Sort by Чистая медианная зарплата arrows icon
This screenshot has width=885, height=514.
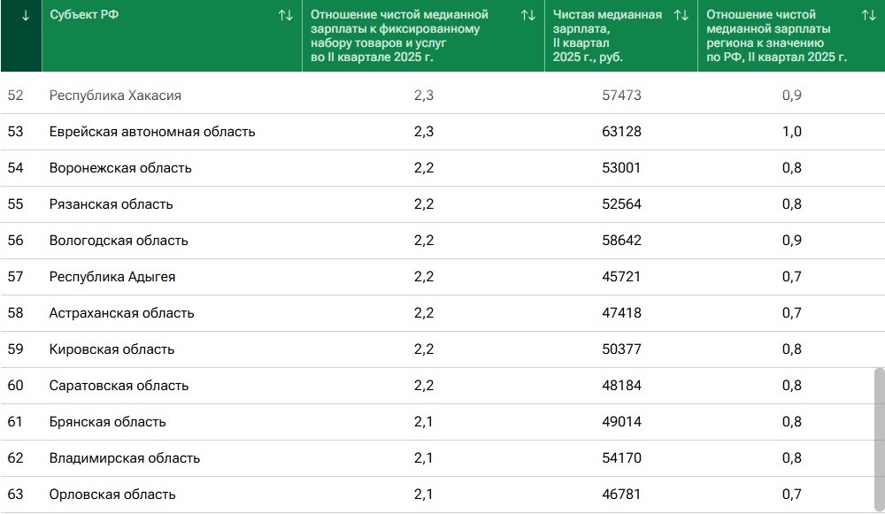tap(681, 16)
